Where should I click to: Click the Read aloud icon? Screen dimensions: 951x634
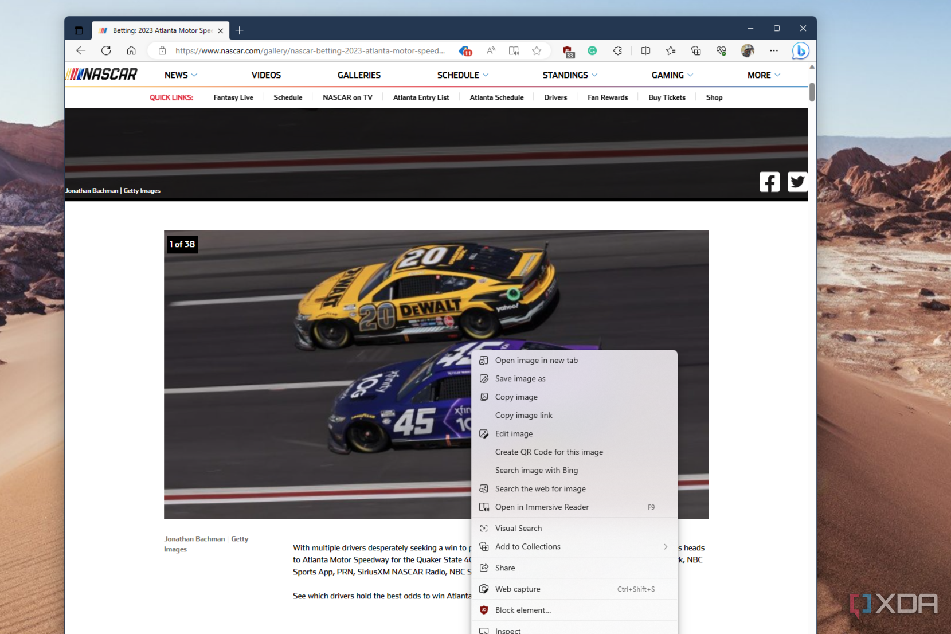coord(491,50)
